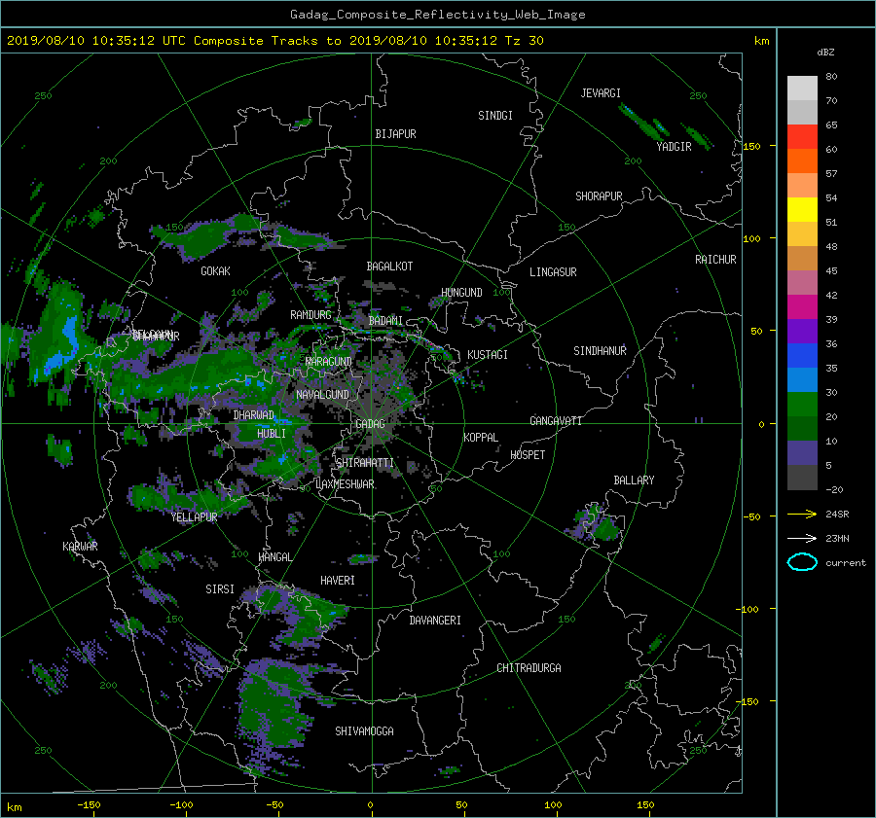Click the GADAG radar center label
The width and height of the screenshot is (876, 818).
point(370,424)
